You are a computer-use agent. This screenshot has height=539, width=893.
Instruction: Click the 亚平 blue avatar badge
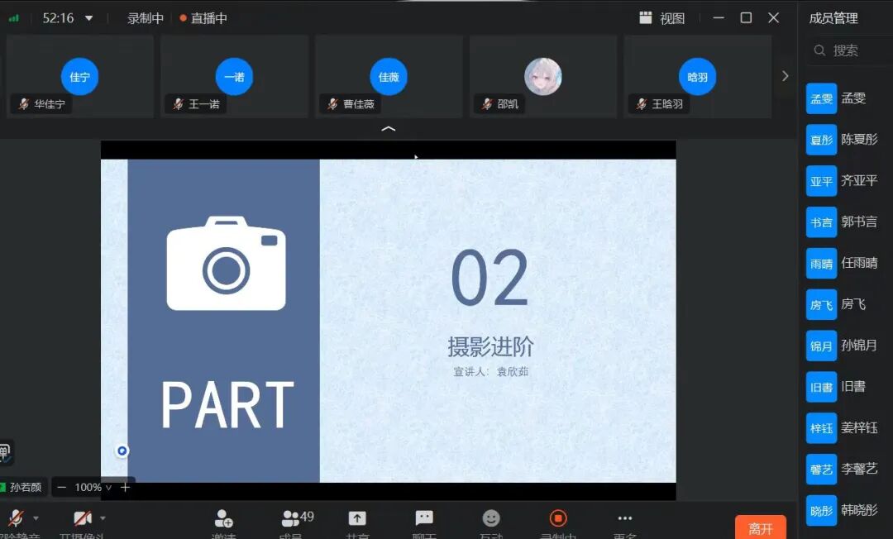click(821, 181)
